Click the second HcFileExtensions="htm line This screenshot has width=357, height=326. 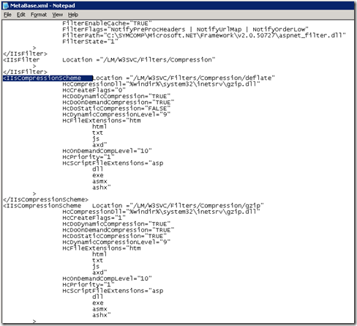pyautogui.click(x=102, y=248)
